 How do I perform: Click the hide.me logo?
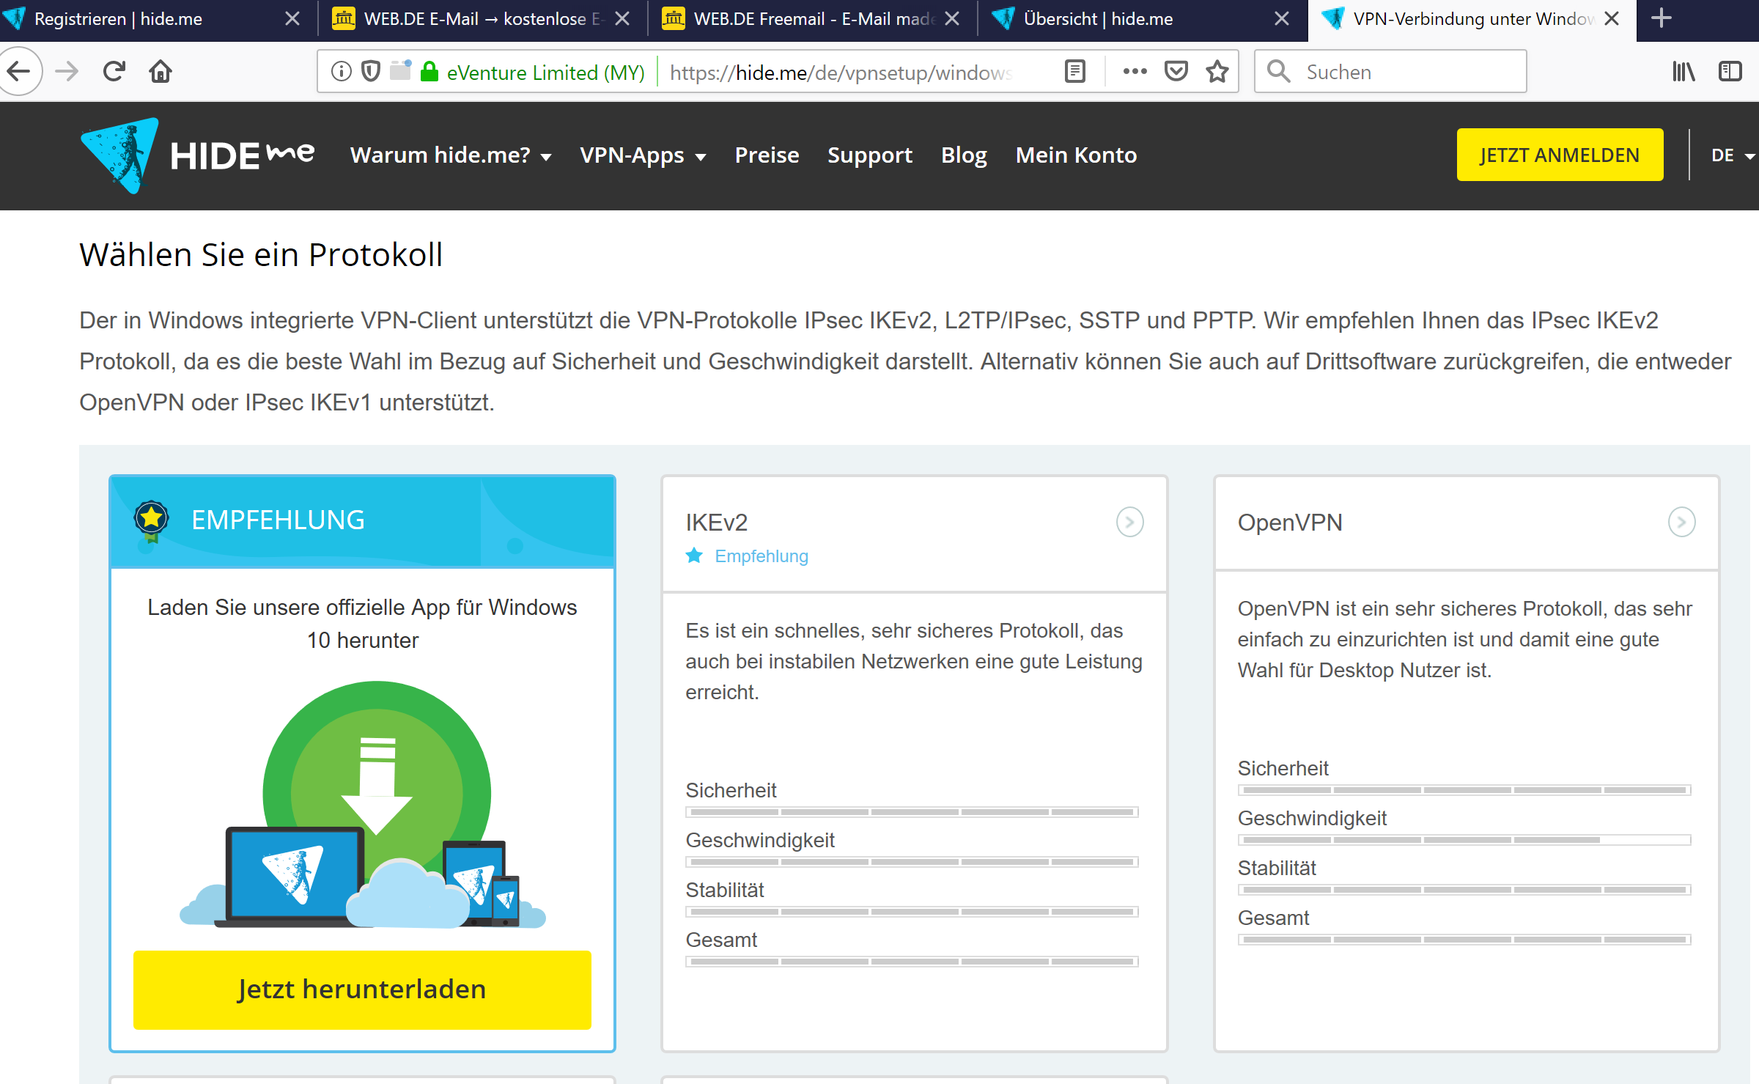point(197,155)
